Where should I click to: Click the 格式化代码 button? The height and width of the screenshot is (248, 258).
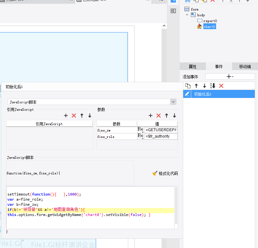click(165, 173)
